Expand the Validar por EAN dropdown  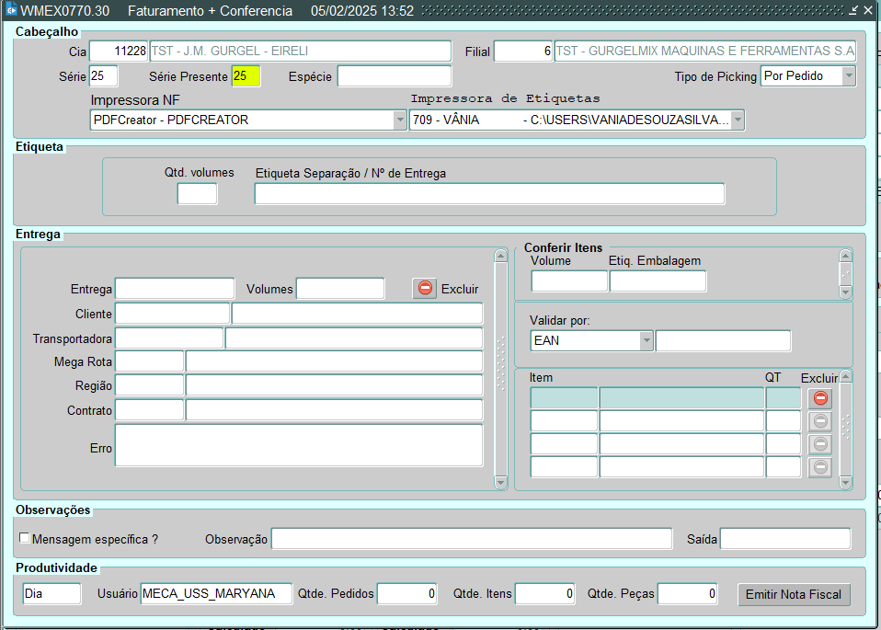pyautogui.click(x=646, y=340)
